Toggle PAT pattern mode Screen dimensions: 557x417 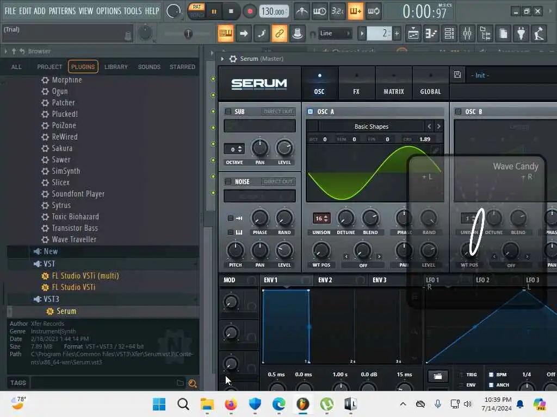click(x=197, y=7)
